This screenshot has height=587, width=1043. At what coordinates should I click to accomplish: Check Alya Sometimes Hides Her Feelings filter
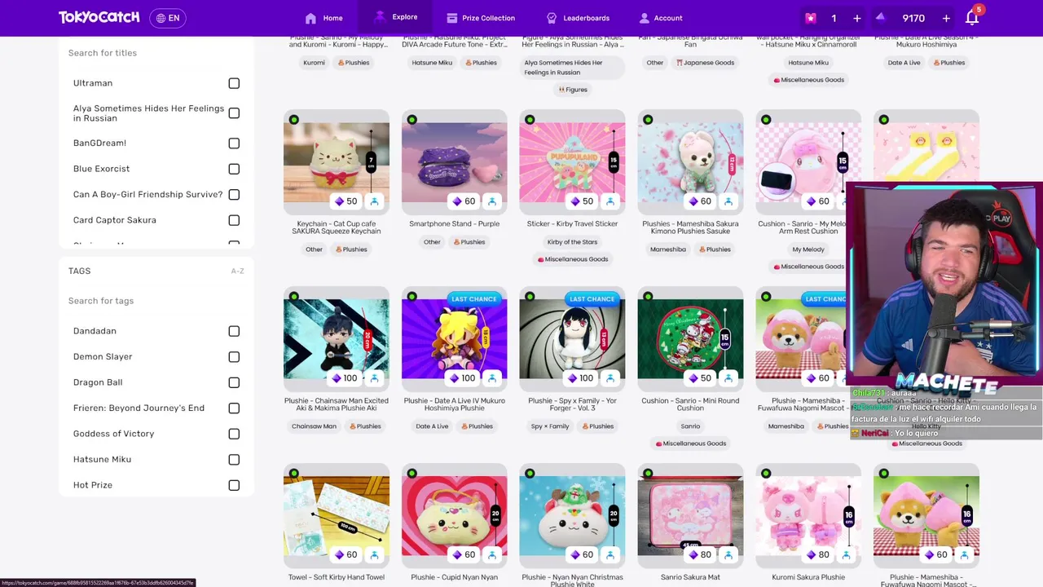click(234, 113)
